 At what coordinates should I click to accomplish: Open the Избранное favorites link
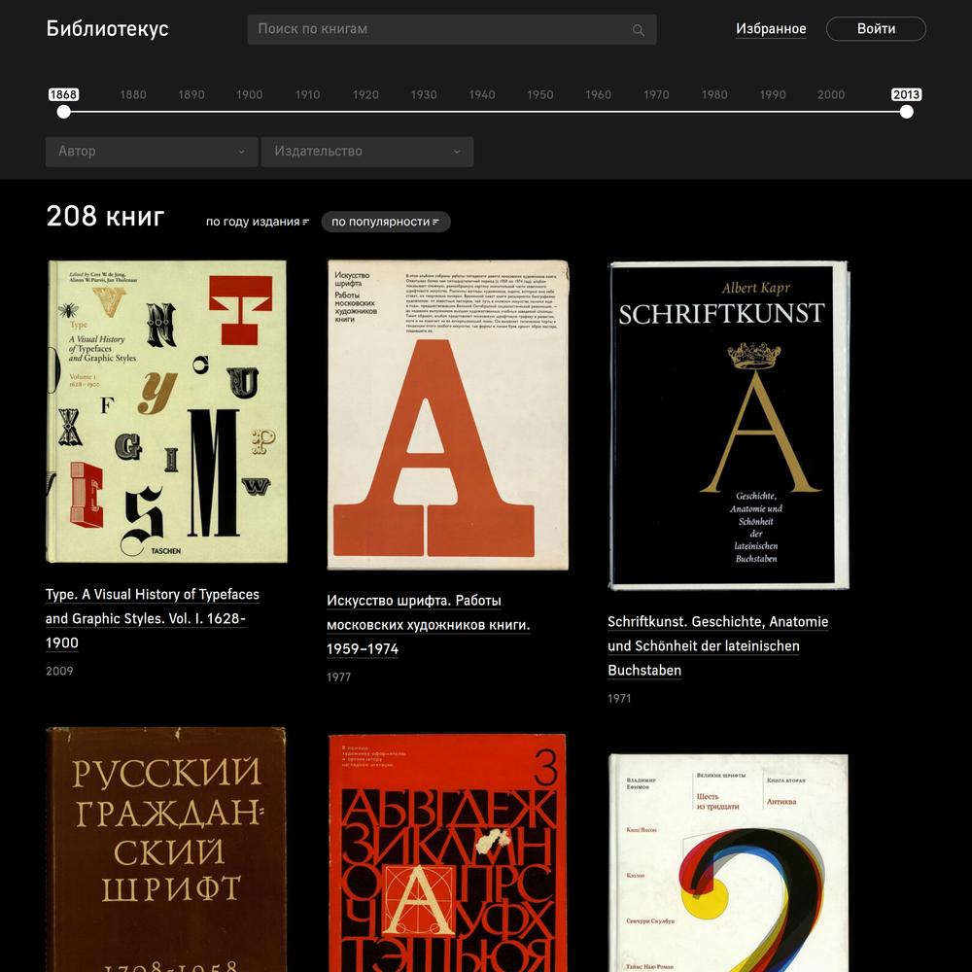(x=771, y=28)
